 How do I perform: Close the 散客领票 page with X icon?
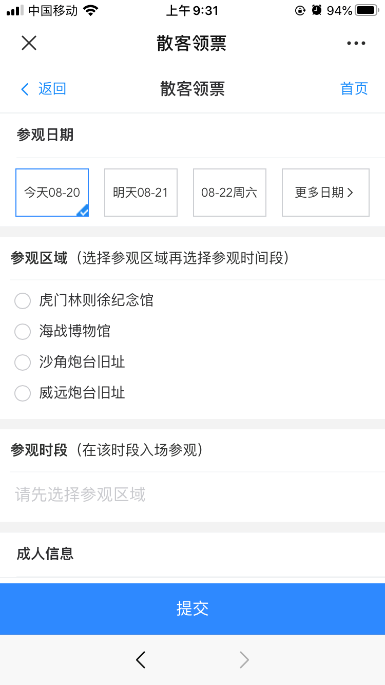tap(29, 43)
